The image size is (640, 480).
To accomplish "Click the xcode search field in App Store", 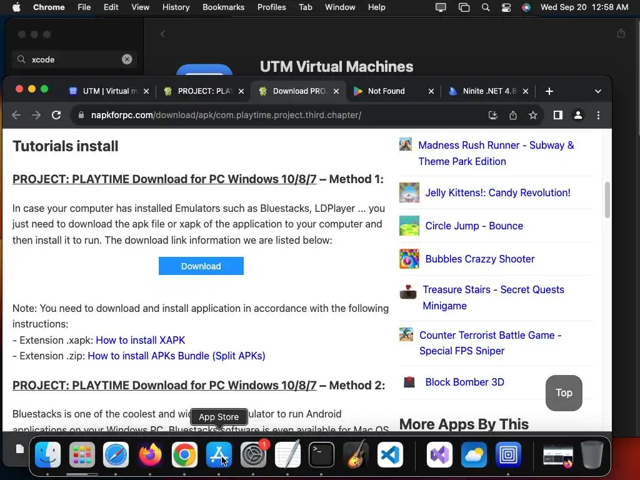I will (x=75, y=59).
